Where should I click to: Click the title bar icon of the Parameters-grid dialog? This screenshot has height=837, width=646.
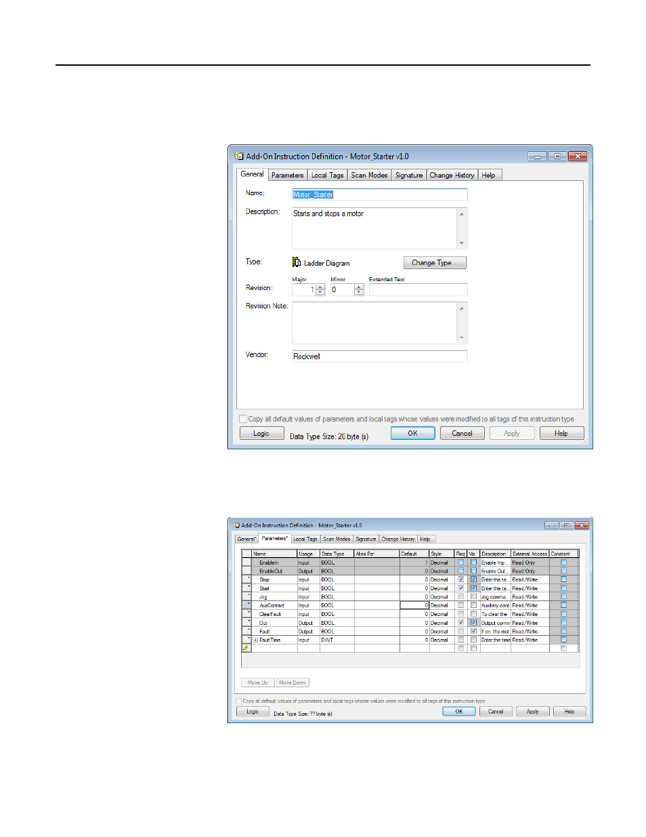point(237,525)
